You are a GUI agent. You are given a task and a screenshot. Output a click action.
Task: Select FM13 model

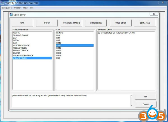[75, 48]
